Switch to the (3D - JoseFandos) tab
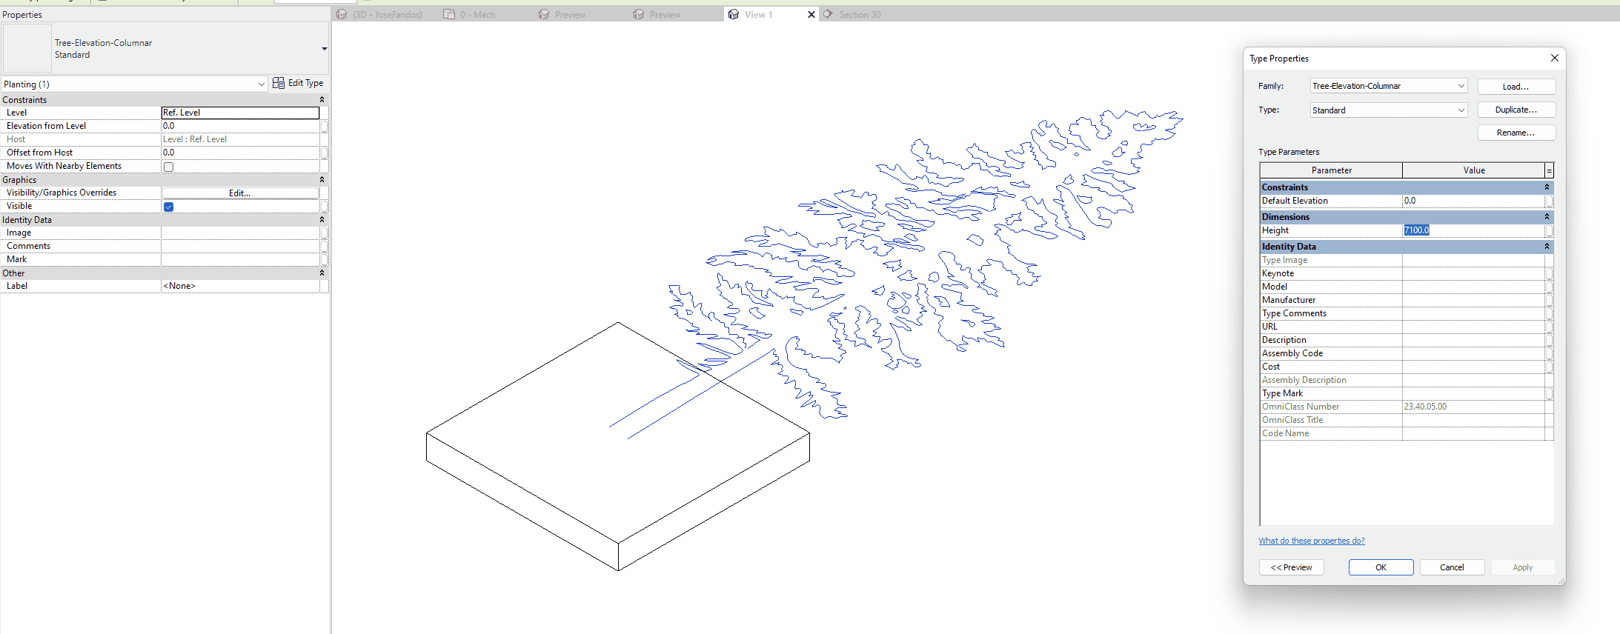Viewport: 1620px width, 634px height. [387, 14]
